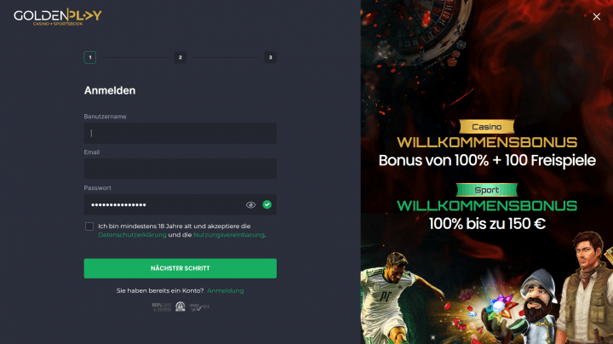Tick the 18 years age confirmation checkbox
Screen dimensions: 613x344
[x=89, y=226]
